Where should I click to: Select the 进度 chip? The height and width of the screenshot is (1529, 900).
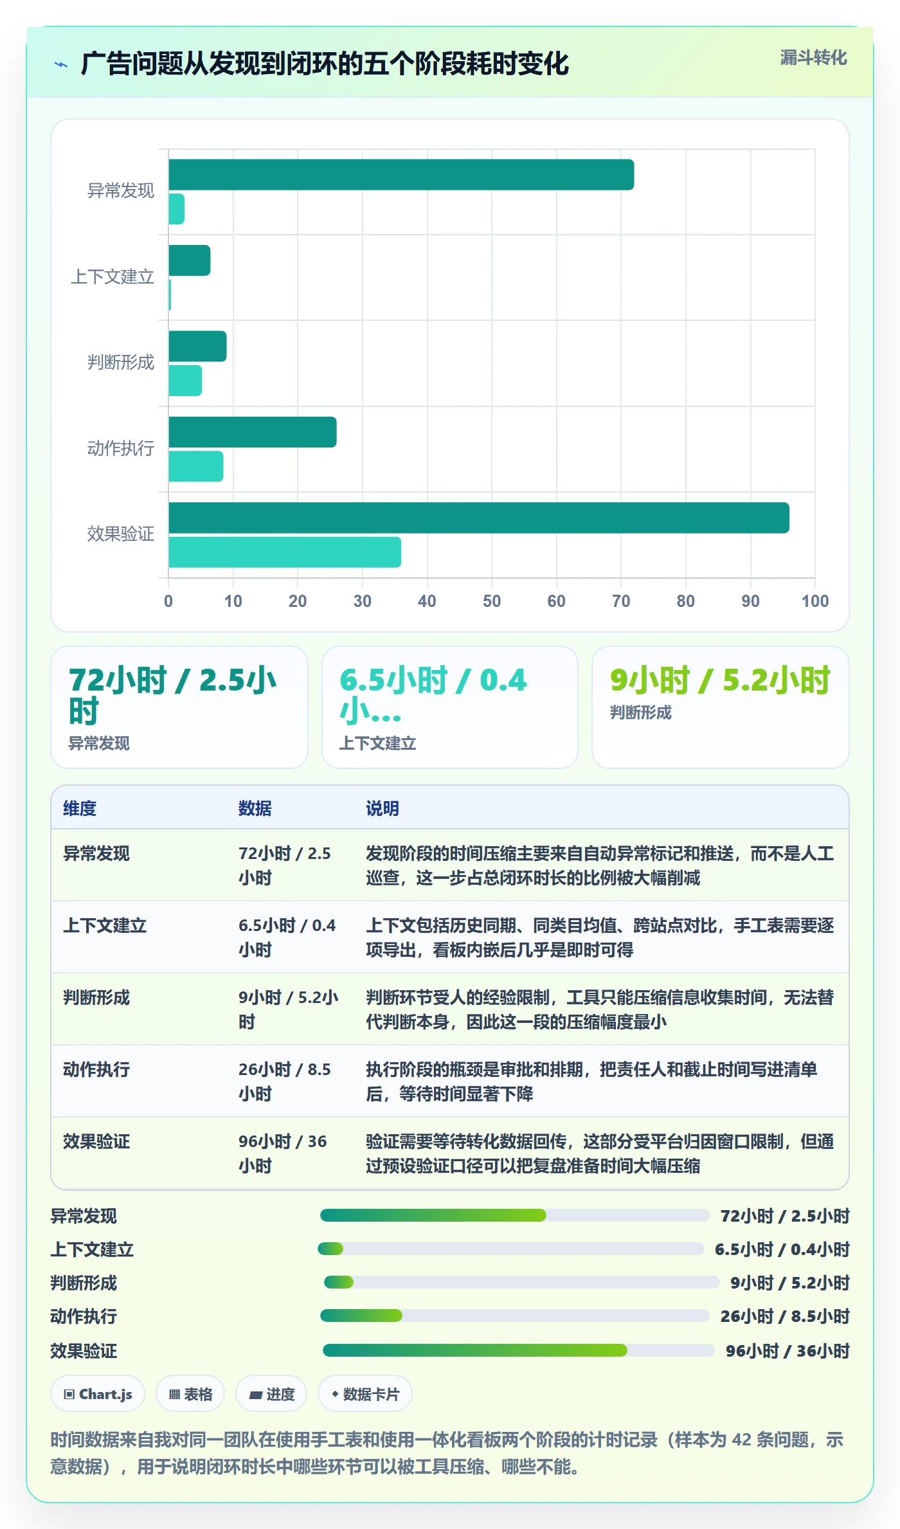[x=271, y=1394]
